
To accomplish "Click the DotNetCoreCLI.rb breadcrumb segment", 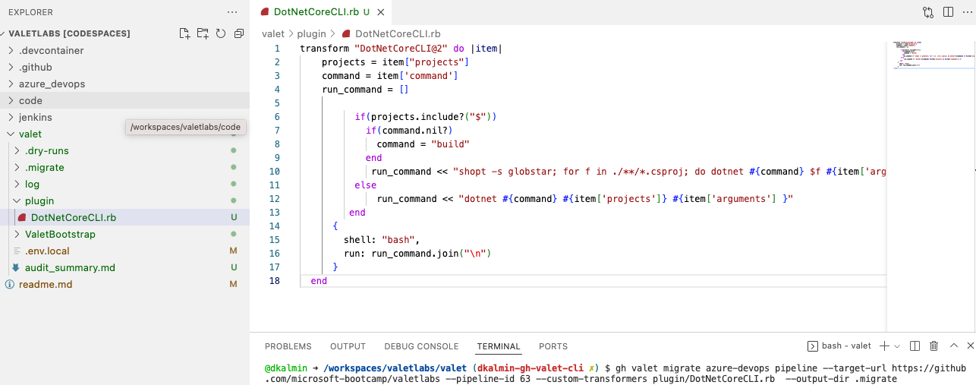I will (391, 33).
